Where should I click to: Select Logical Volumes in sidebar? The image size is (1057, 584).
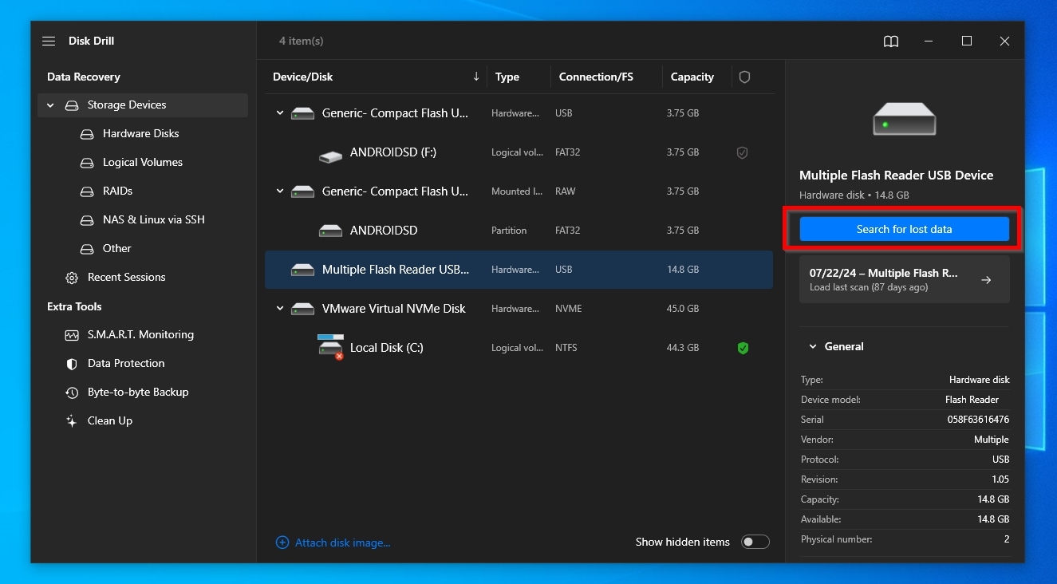point(142,163)
